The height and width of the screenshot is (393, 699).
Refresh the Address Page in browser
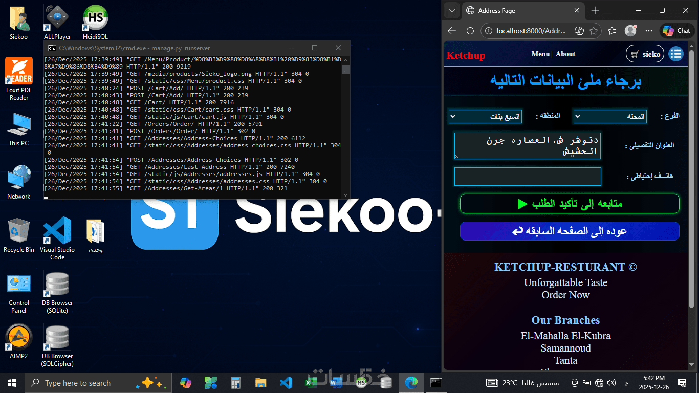pos(470,31)
